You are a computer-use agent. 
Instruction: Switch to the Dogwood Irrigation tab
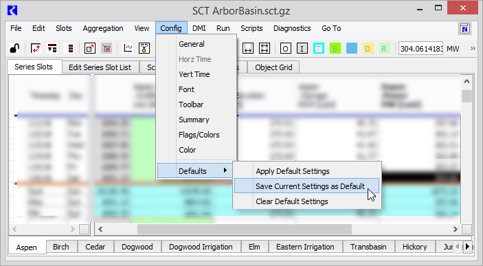(201, 247)
